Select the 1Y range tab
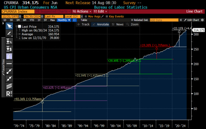 39,20
